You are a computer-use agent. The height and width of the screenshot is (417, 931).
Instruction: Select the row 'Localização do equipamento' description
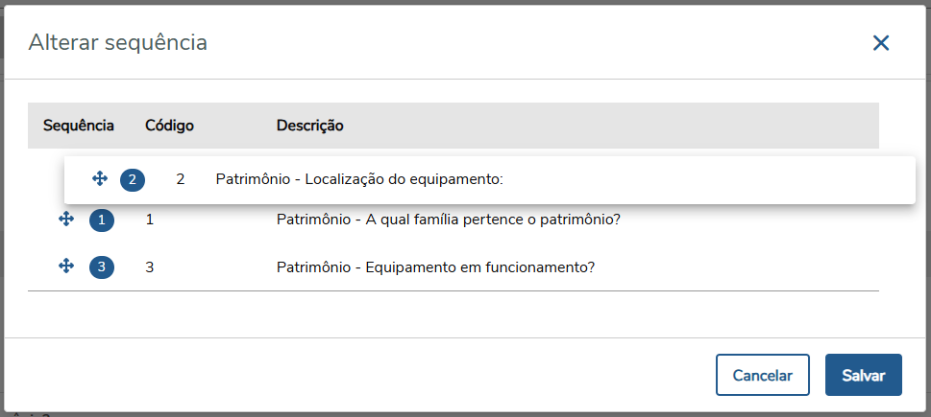pos(359,179)
